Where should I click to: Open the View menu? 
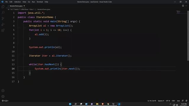24,2
